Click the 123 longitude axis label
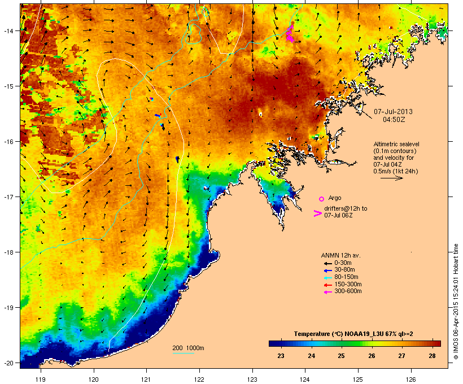Image resolution: width=463 pixels, height=384 pixels. pyautogui.click(x=252, y=379)
